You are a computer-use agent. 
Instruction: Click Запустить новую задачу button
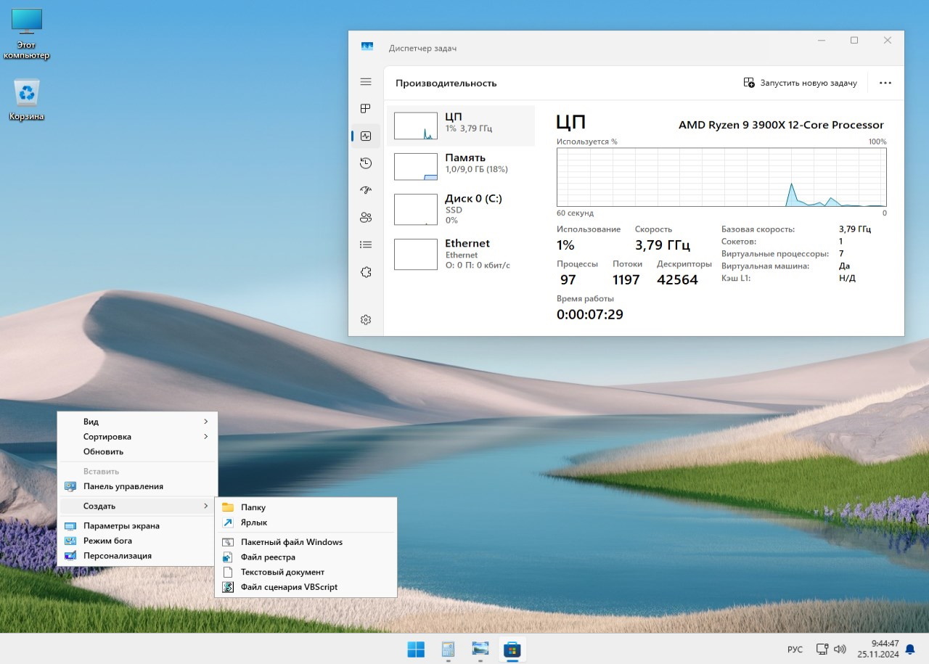pyautogui.click(x=801, y=83)
